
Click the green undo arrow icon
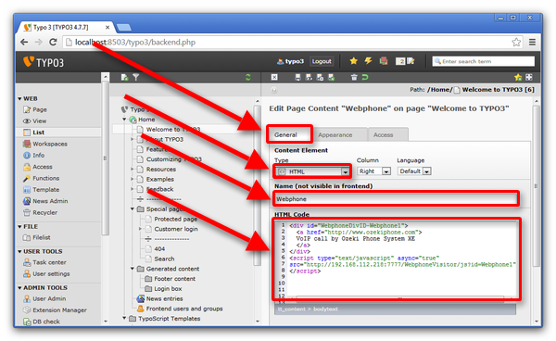[x=365, y=77]
